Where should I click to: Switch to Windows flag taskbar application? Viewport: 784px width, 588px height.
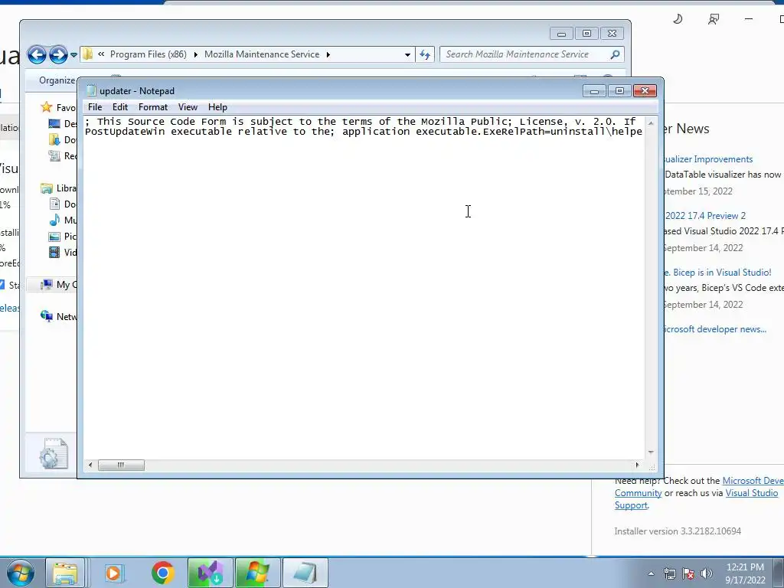coord(257,573)
